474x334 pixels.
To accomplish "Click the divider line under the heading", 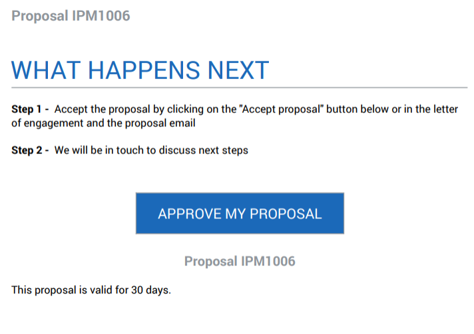I will 240,88.
